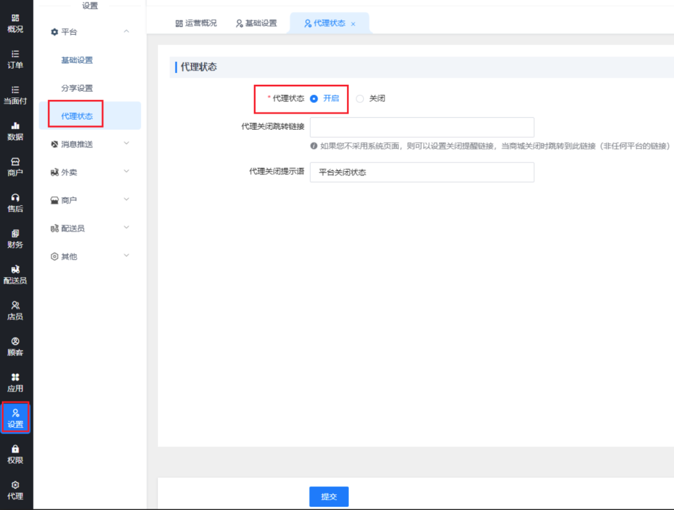Select the 开启 radio button

click(314, 99)
